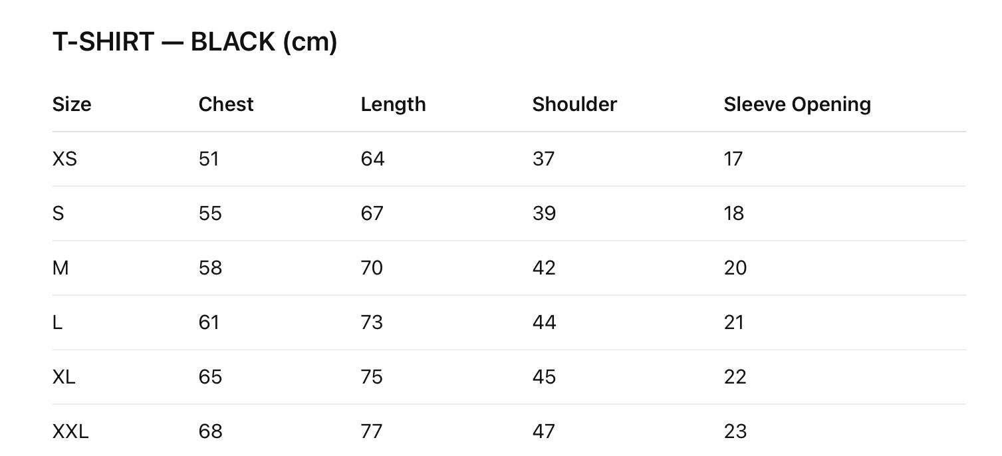Click the Length column header
Viewport: 1002px width, 456px height.
393,104
